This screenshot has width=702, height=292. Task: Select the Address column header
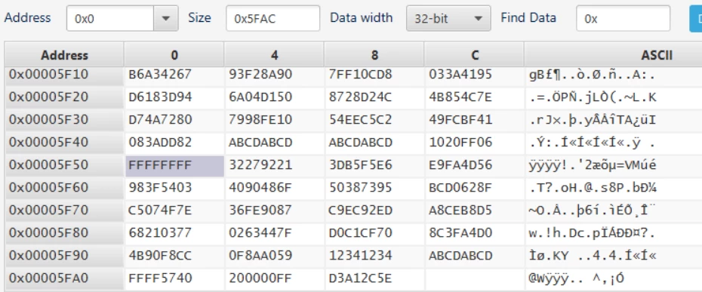64,55
